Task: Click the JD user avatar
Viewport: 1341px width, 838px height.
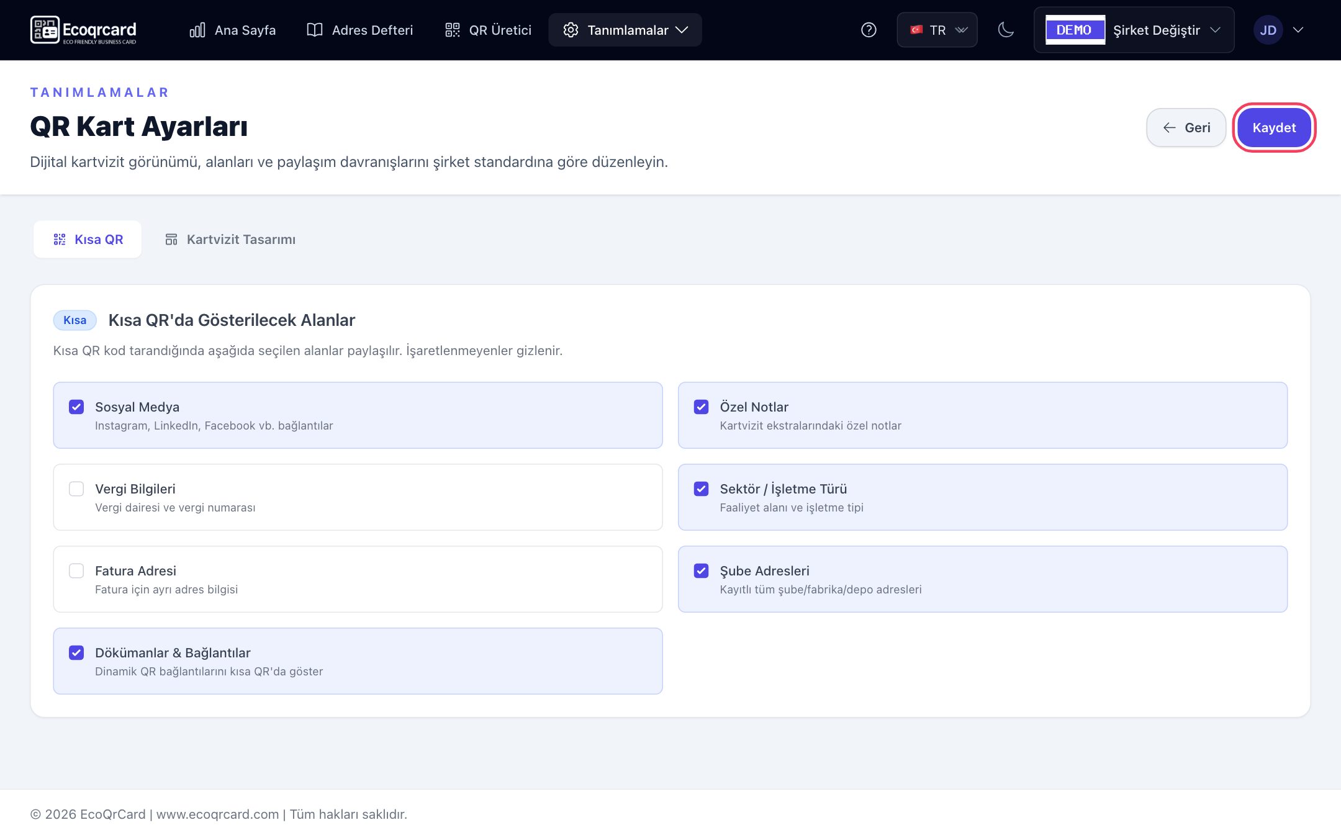Action: tap(1268, 30)
